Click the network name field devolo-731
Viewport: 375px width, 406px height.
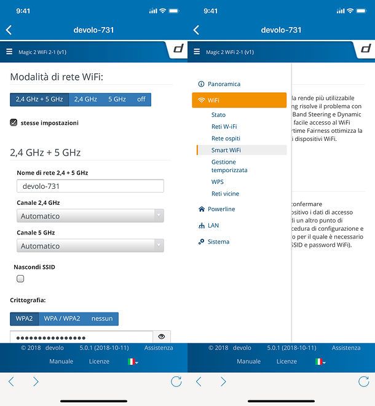pyautogui.click(x=90, y=186)
